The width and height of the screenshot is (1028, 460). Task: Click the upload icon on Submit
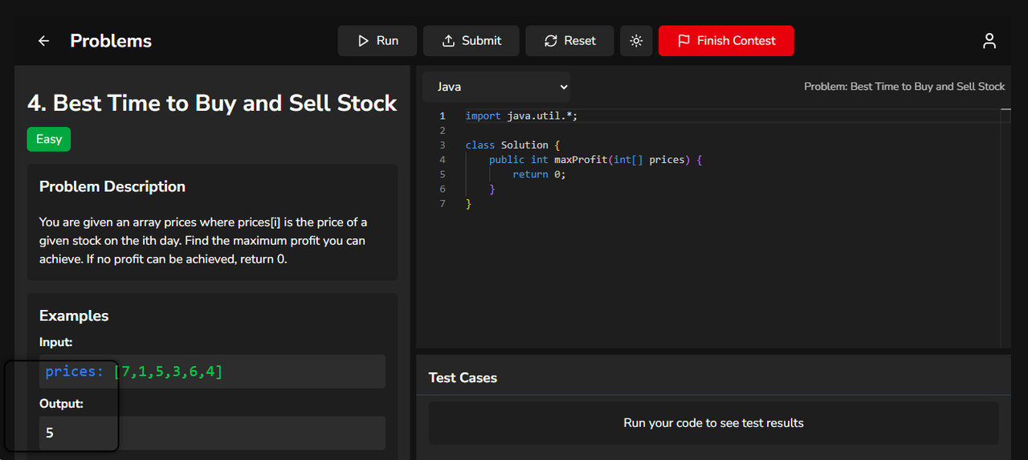pos(448,41)
